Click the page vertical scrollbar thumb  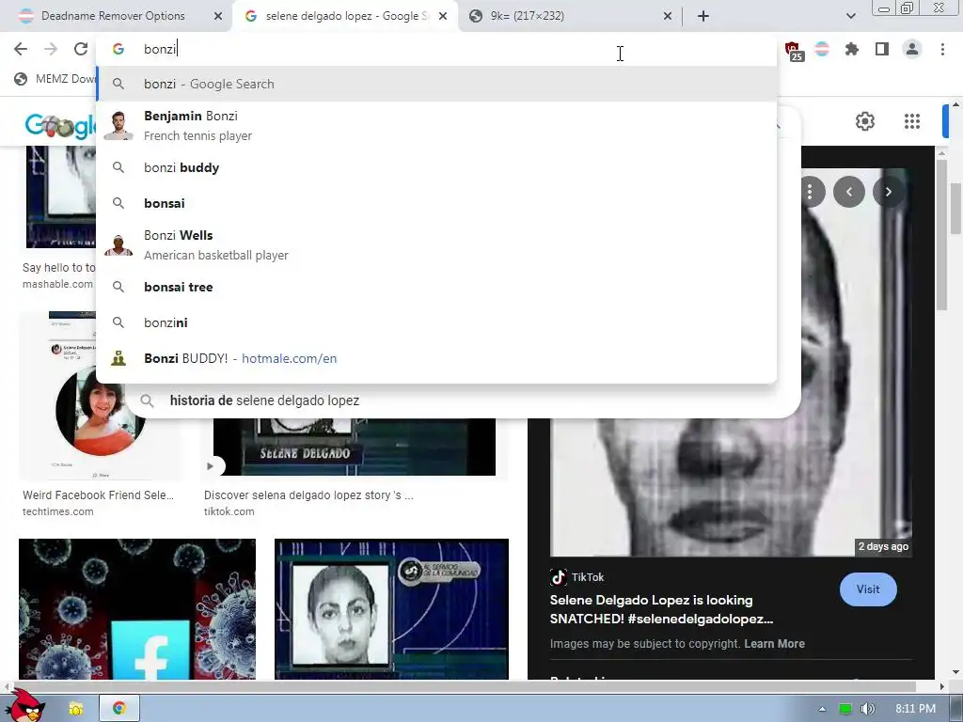coord(956,209)
